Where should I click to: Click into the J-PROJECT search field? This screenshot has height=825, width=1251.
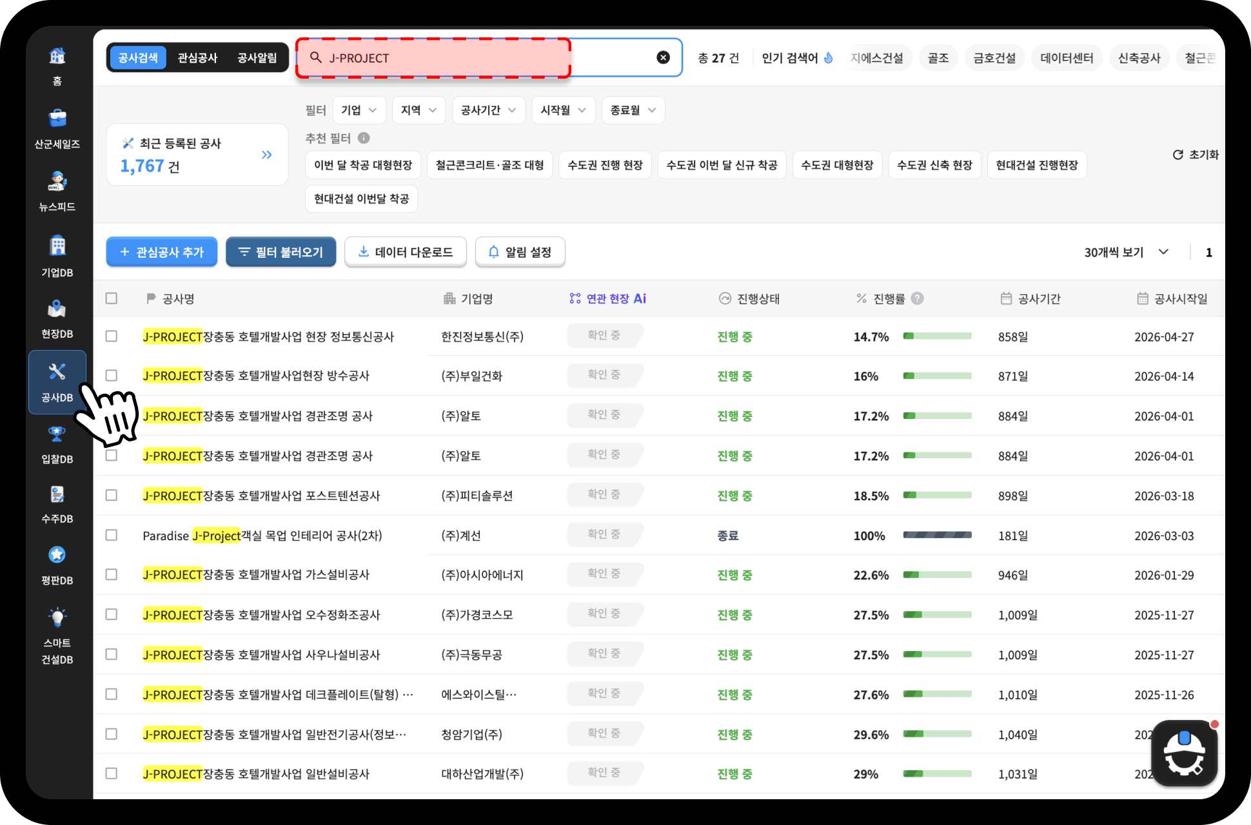489,58
